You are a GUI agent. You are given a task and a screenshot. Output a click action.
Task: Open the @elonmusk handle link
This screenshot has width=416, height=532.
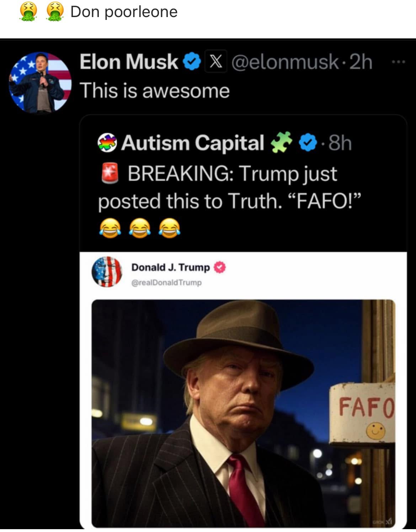click(285, 62)
